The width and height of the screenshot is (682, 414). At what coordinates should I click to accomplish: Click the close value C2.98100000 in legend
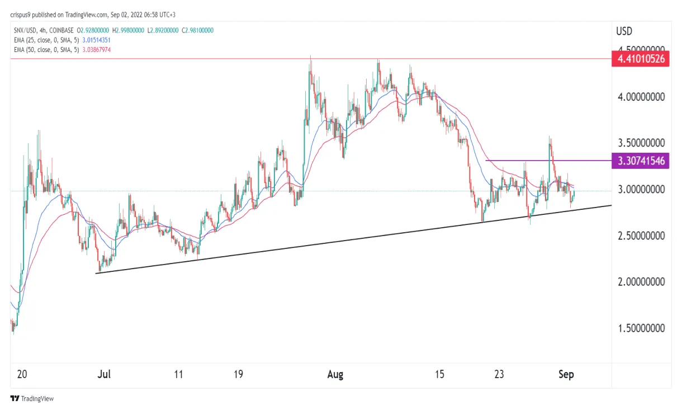pyautogui.click(x=197, y=31)
